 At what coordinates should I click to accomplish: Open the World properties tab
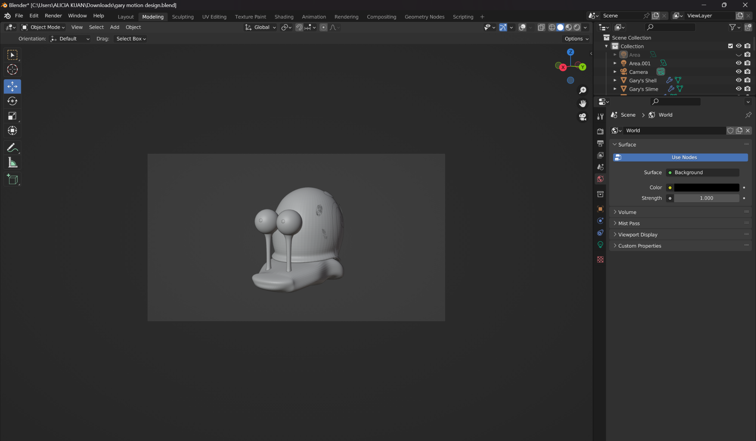coord(600,179)
